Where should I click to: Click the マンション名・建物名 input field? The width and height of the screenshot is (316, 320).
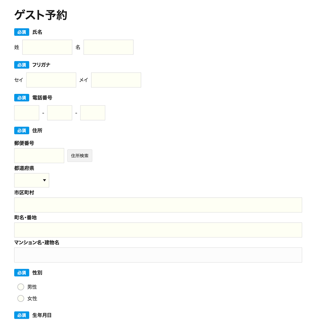(x=158, y=255)
